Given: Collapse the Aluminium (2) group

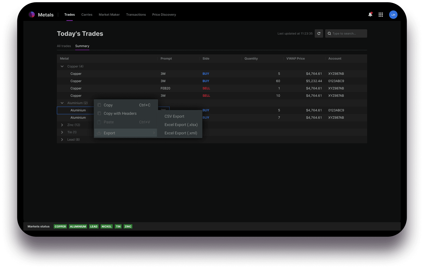Looking at the screenshot, I should point(62,103).
